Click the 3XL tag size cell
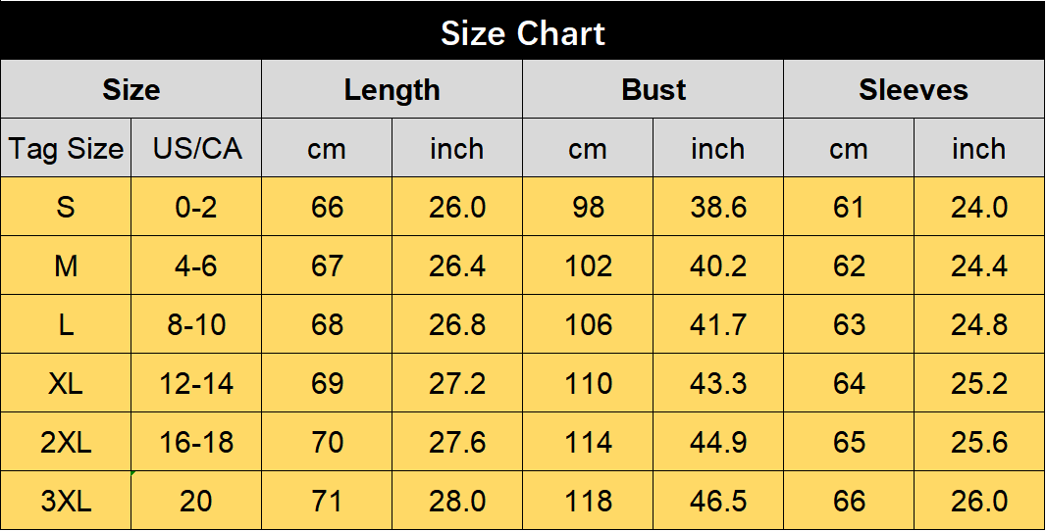This screenshot has height=531, width=1046. 66,501
